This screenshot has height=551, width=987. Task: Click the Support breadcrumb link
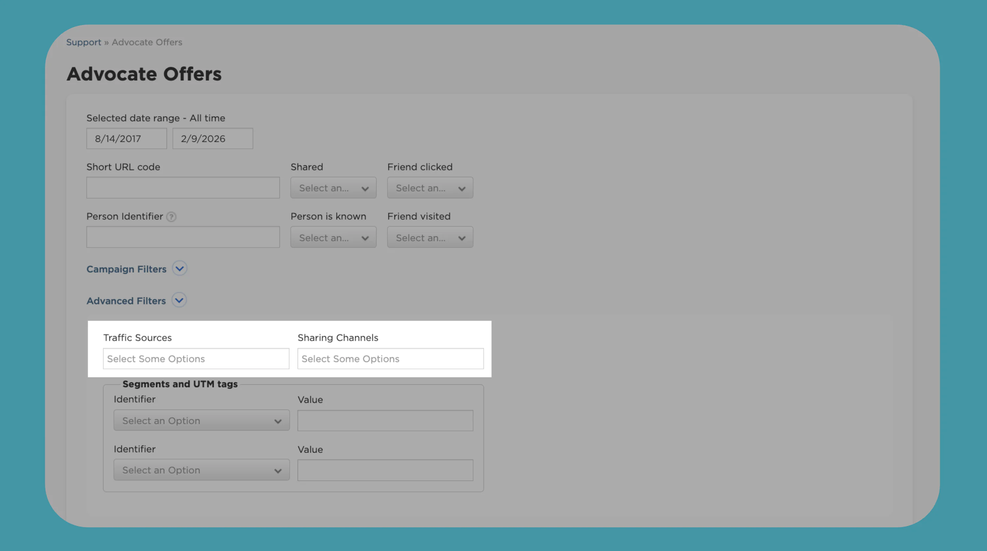click(x=84, y=42)
